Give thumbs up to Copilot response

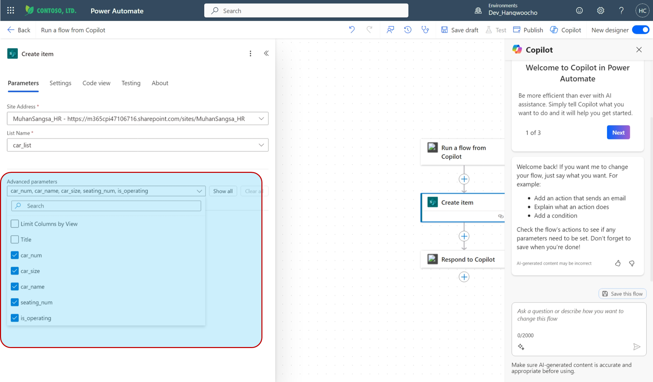coord(618,263)
